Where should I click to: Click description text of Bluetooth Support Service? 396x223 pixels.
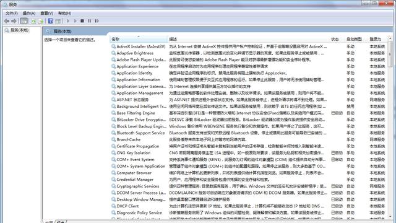click(x=247, y=133)
